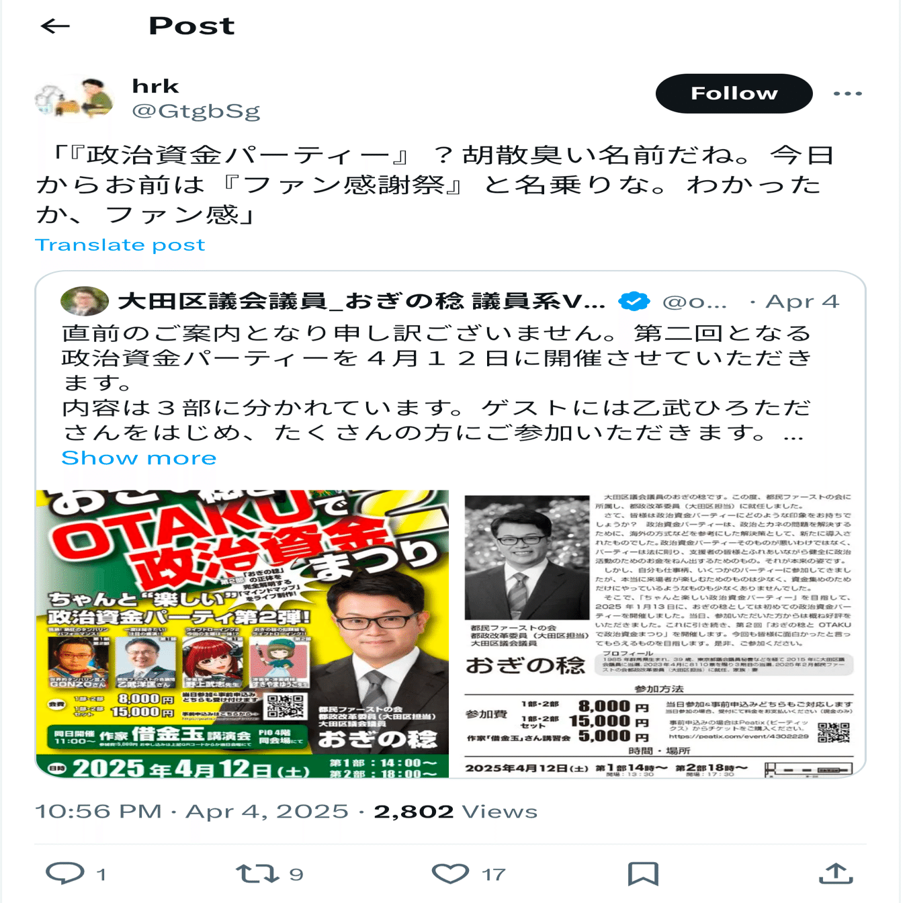Image resolution: width=903 pixels, height=903 pixels.
Task: Open the black-and-white profile flyer image
Action: click(x=658, y=634)
